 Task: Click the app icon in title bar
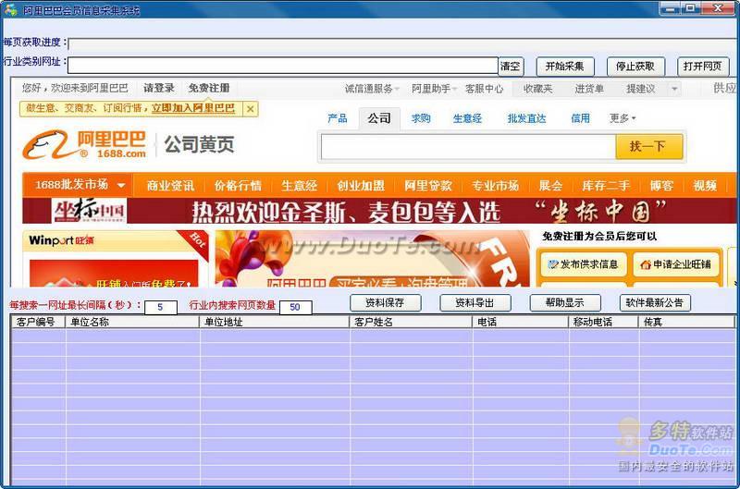10,9
